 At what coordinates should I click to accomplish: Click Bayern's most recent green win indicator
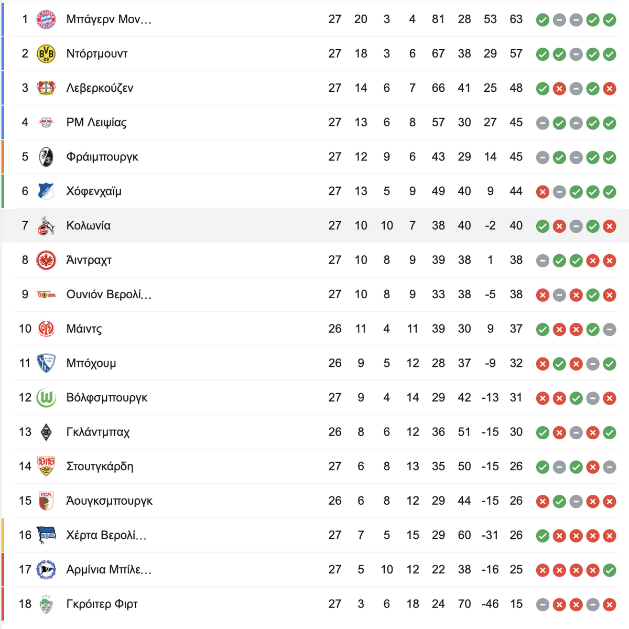coord(610,20)
